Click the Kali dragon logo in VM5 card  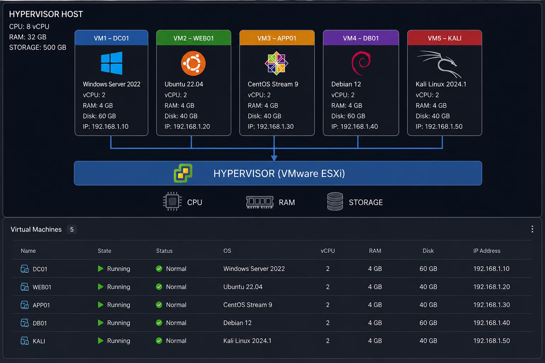pos(440,64)
